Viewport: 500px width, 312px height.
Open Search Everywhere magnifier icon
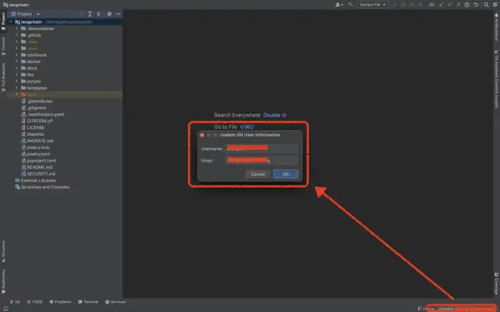[486, 4]
